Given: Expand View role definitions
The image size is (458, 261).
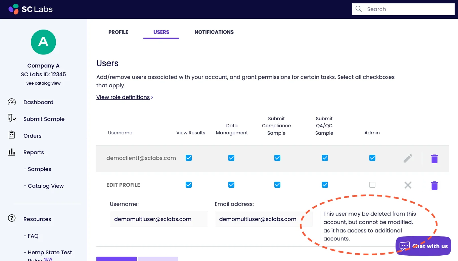Looking at the screenshot, I should pyautogui.click(x=123, y=97).
